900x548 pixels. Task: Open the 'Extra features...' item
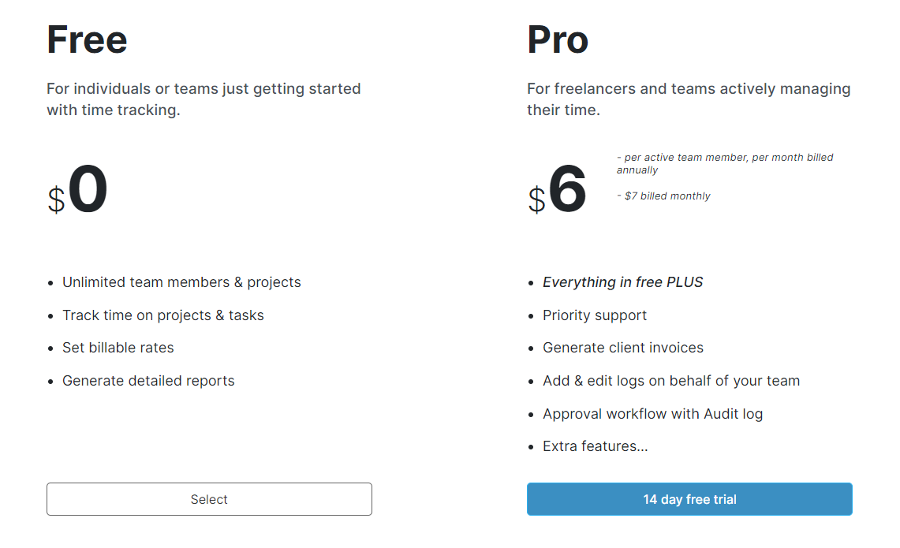pyautogui.click(x=596, y=446)
